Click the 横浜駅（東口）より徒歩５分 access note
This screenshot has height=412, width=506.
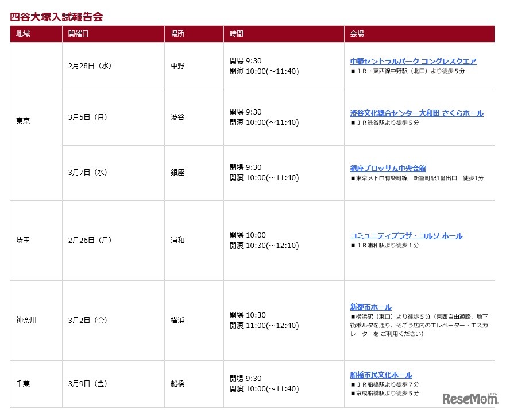(x=419, y=325)
